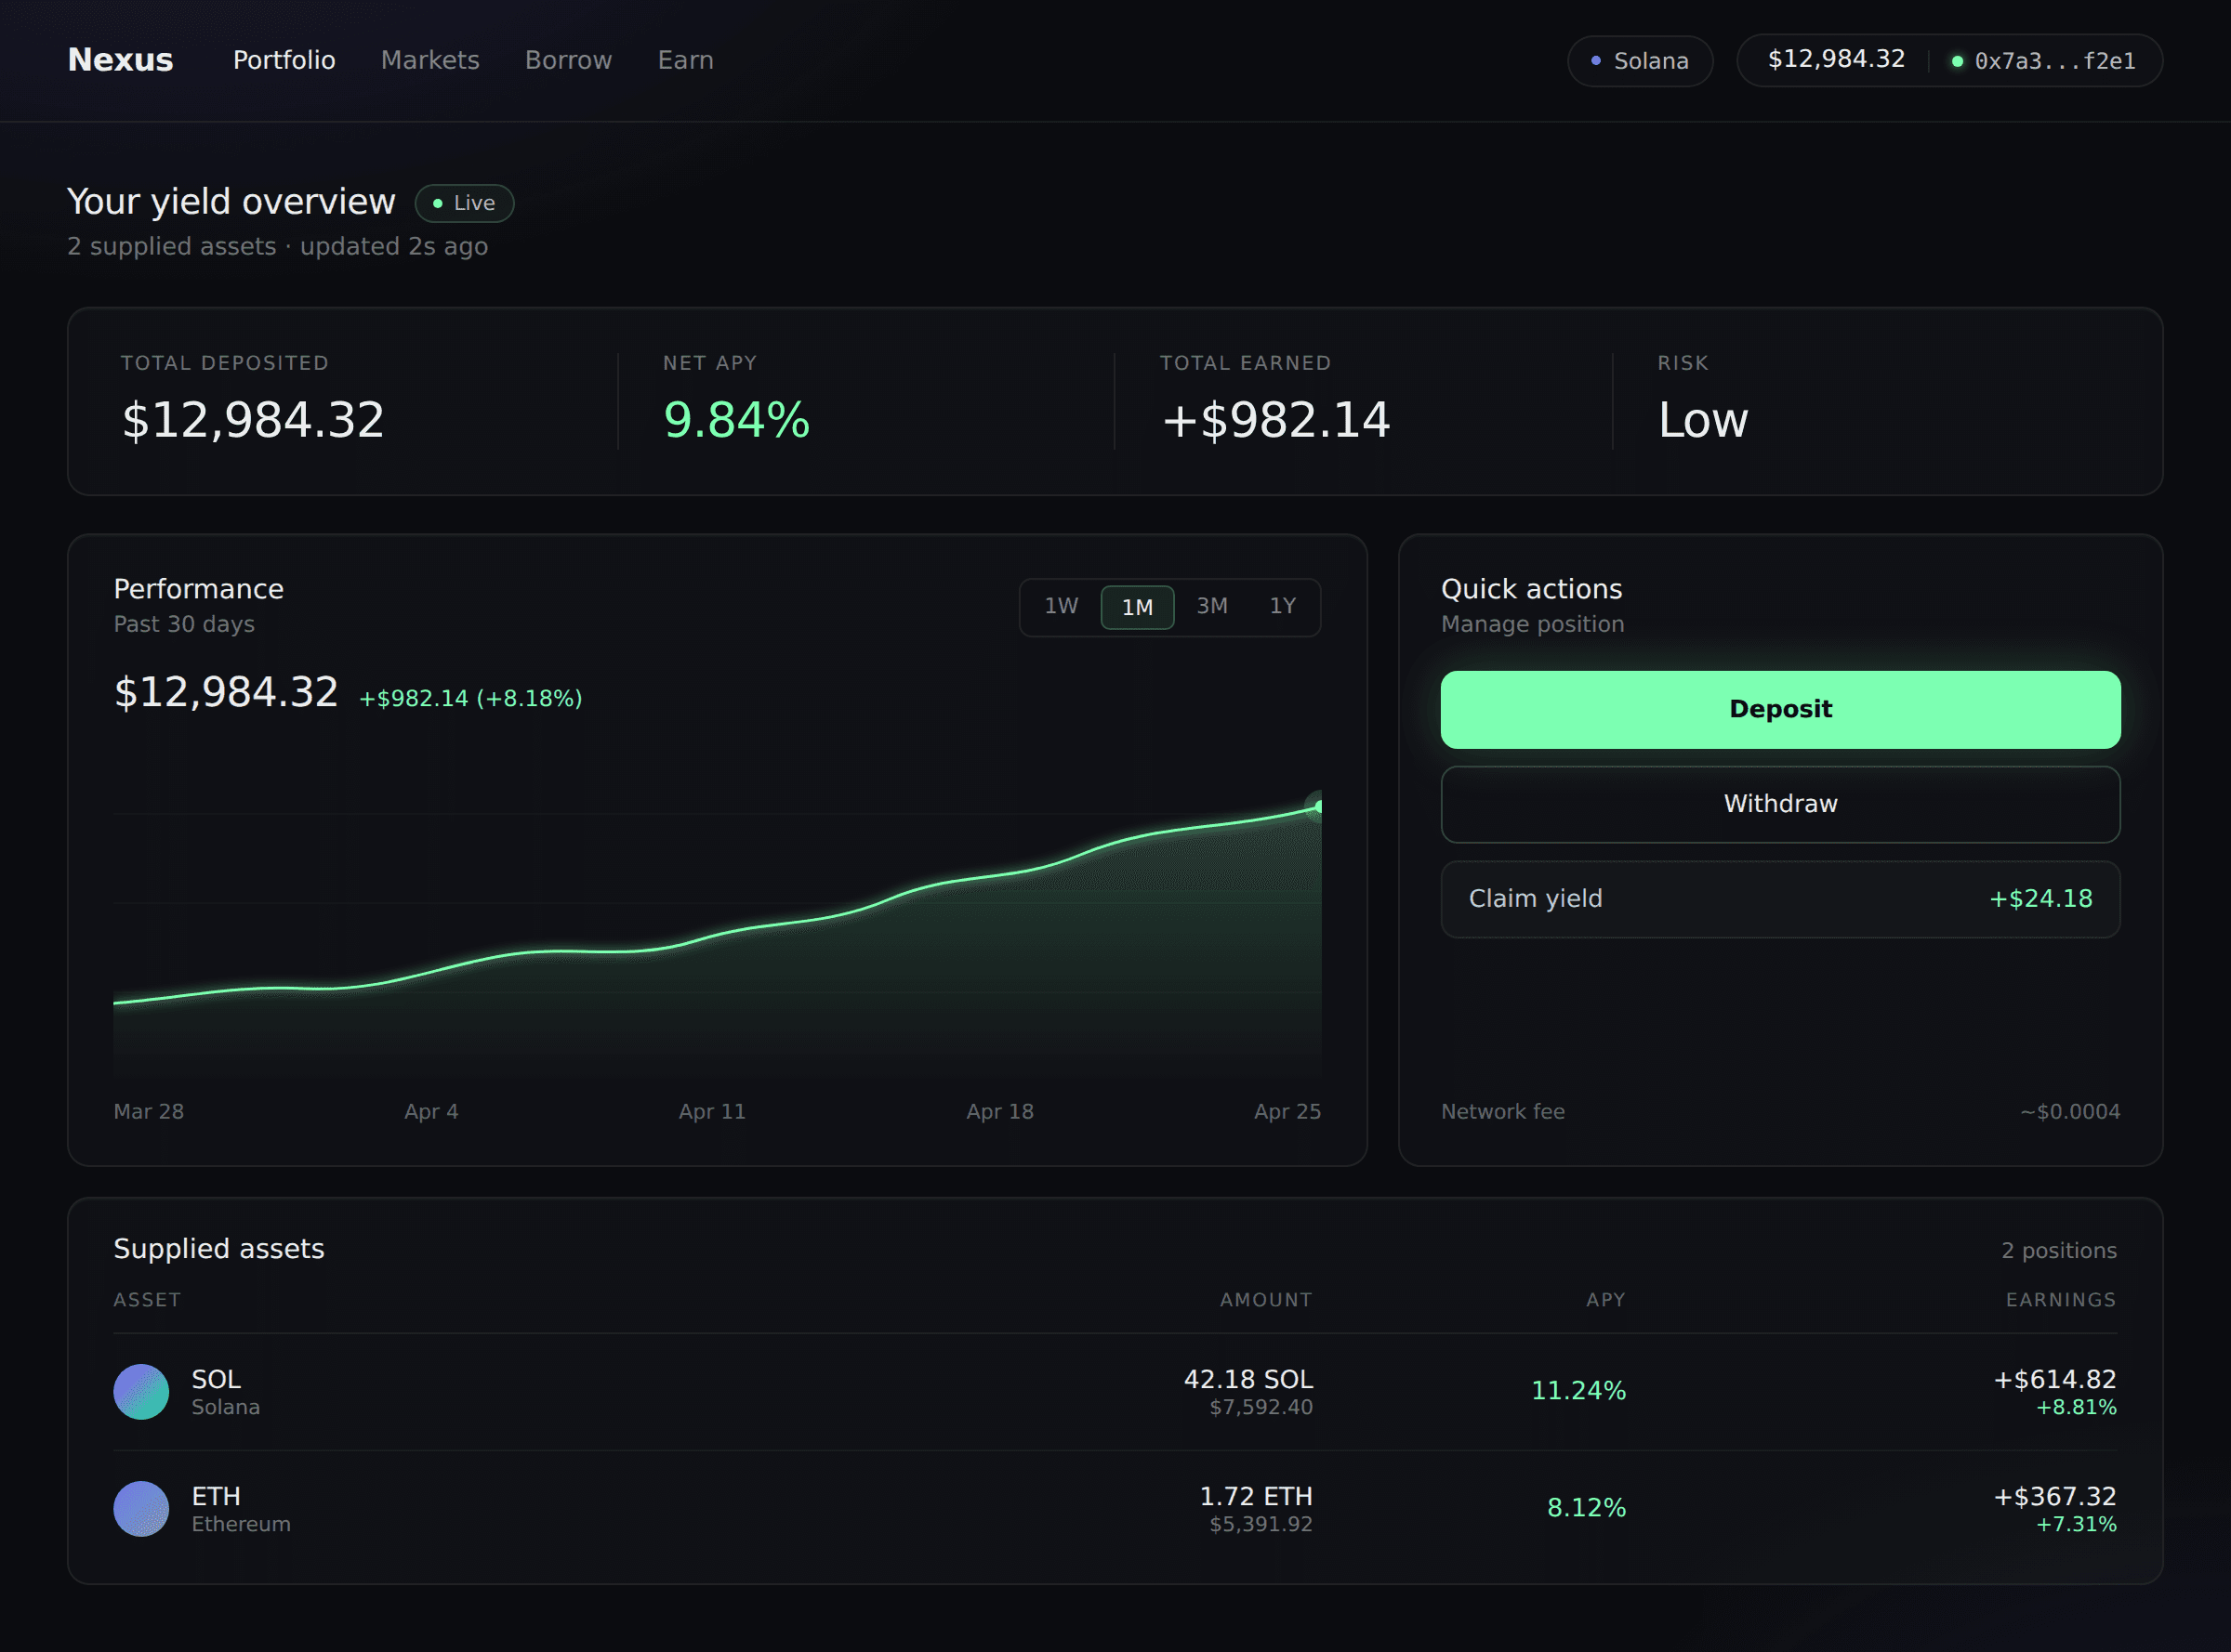The image size is (2231, 1652).
Task: Click the Network fee value ~$0.0004
Action: click(2070, 1111)
